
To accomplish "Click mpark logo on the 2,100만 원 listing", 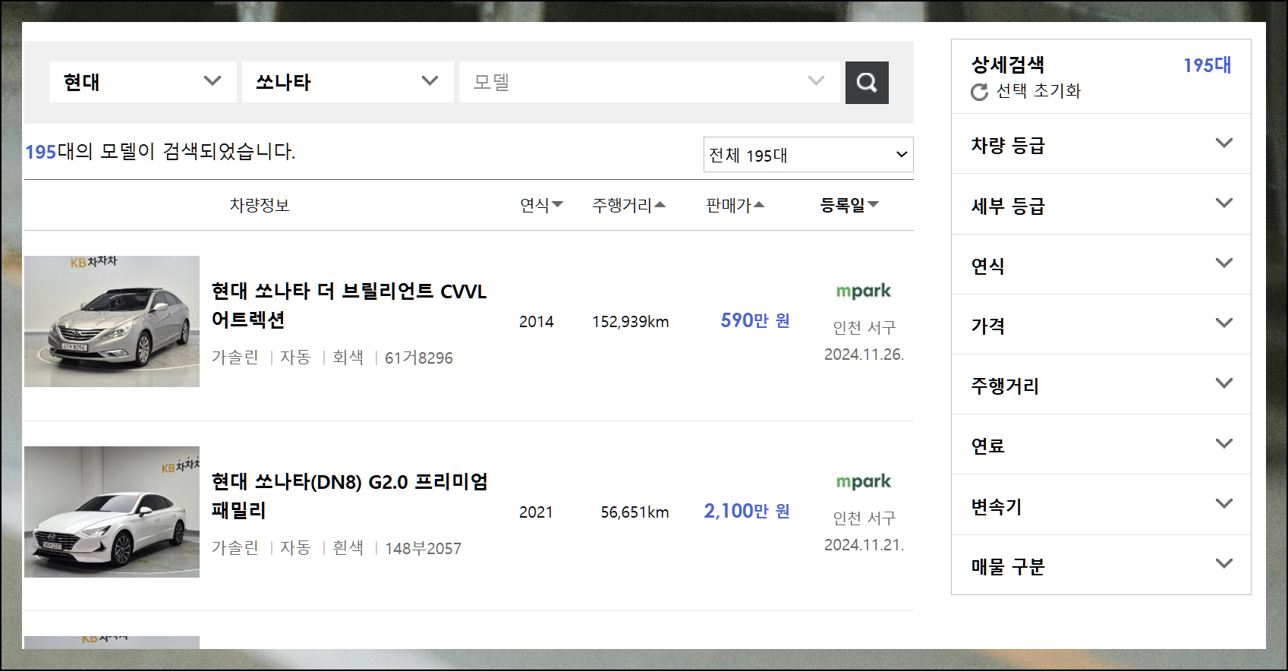I will click(x=864, y=481).
